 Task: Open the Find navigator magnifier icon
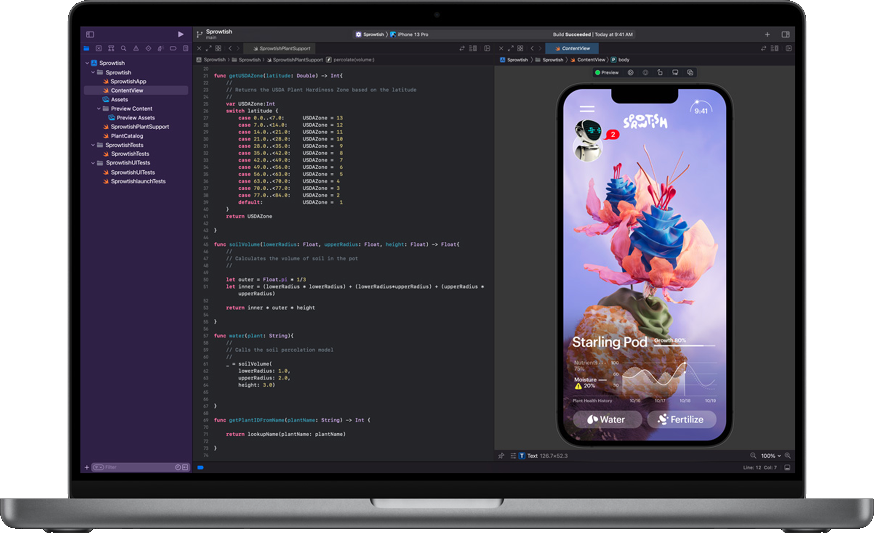pos(124,48)
